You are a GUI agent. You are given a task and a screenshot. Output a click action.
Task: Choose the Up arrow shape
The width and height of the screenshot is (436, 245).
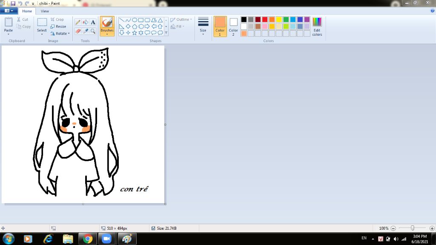(160, 26)
